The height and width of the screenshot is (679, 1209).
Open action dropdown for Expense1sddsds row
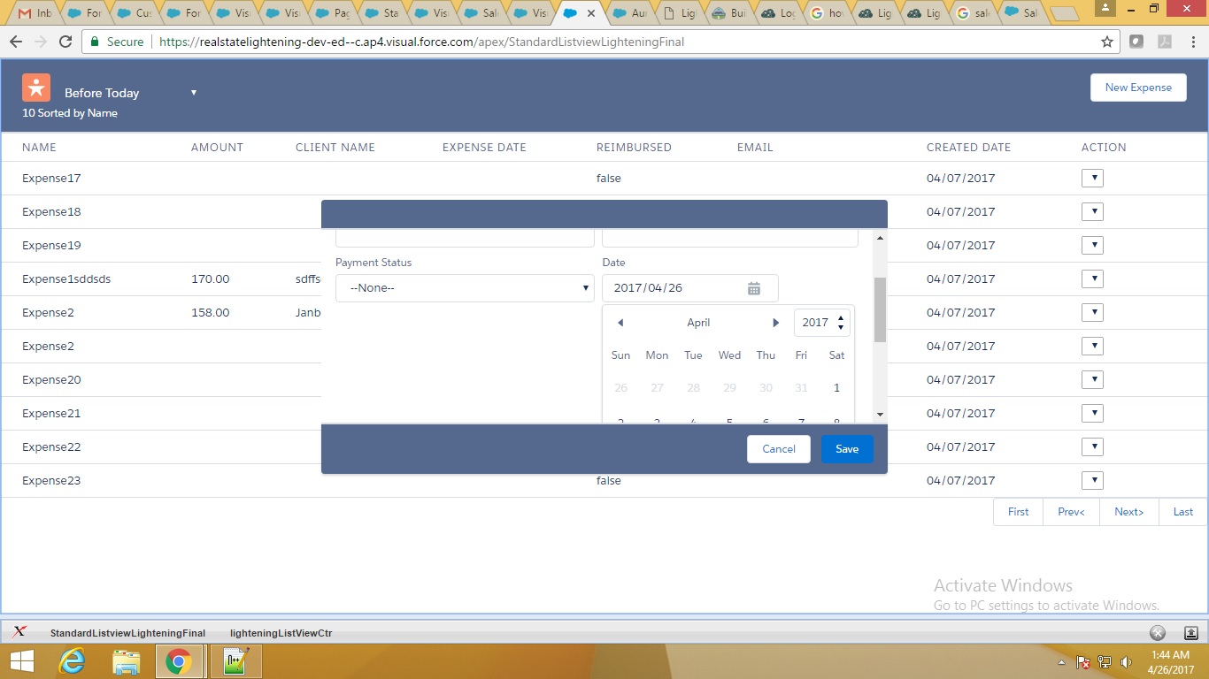(1092, 279)
